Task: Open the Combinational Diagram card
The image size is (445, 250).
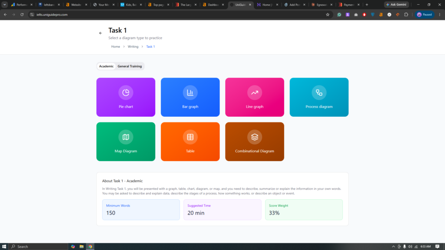Action: pyautogui.click(x=255, y=142)
